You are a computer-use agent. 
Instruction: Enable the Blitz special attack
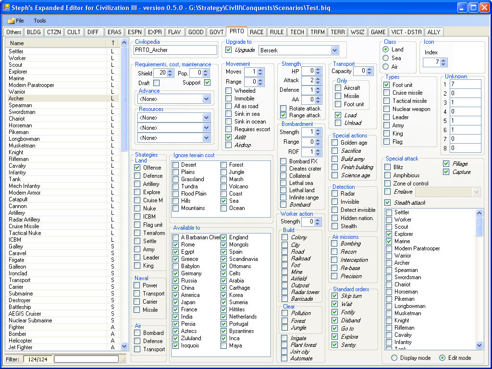(x=388, y=167)
